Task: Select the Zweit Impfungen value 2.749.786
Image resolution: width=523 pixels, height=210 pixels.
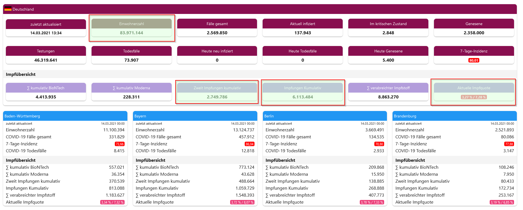Action: pos(217,97)
